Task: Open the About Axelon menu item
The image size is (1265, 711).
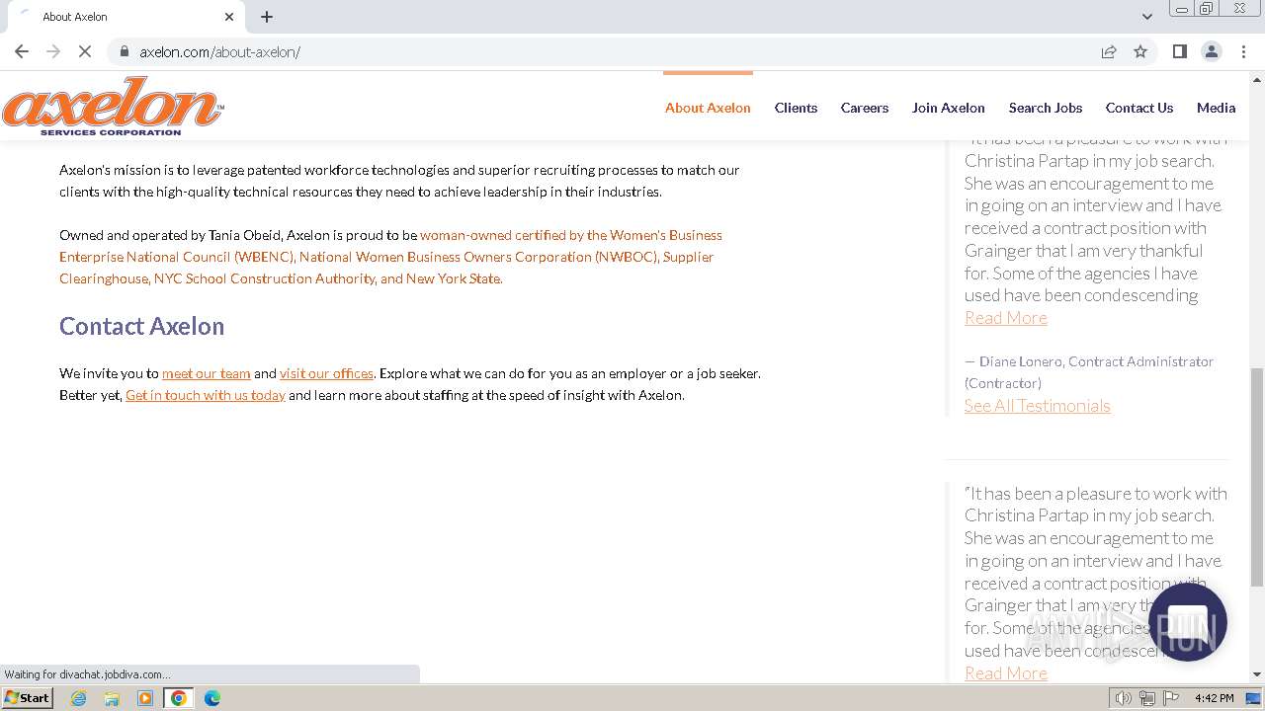Action: tap(708, 108)
